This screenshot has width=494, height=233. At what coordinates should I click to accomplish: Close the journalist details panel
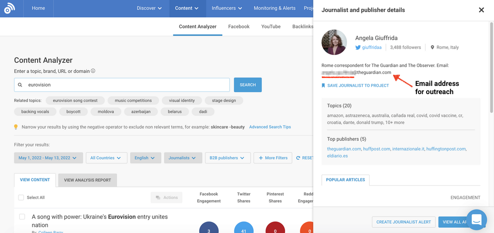pyautogui.click(x=481, y=10)
